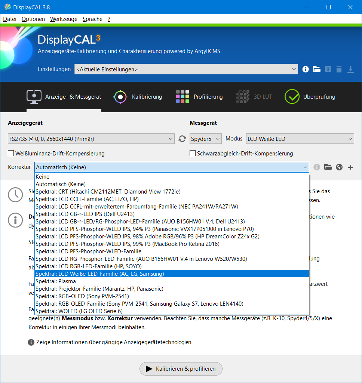
Task: Select Keine in correction list
Action: [x=172, y=177]
